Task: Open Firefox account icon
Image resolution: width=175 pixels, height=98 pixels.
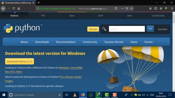Action: pos(161,8)
